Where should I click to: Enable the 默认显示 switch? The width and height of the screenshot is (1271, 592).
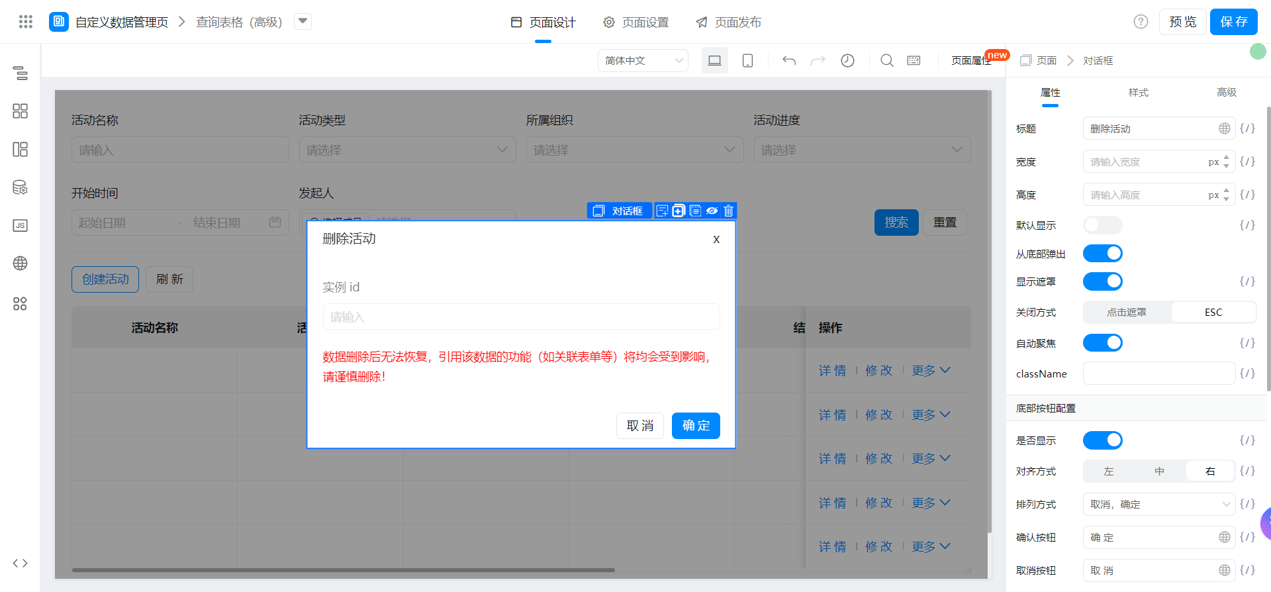click(x=1102, y=225)
